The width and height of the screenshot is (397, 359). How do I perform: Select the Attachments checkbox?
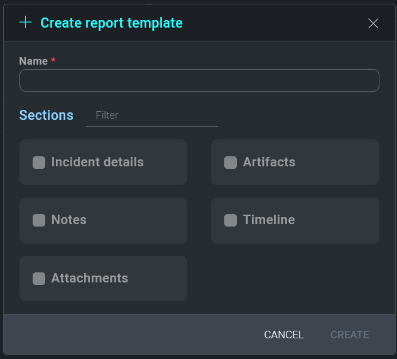coord(39,279)
